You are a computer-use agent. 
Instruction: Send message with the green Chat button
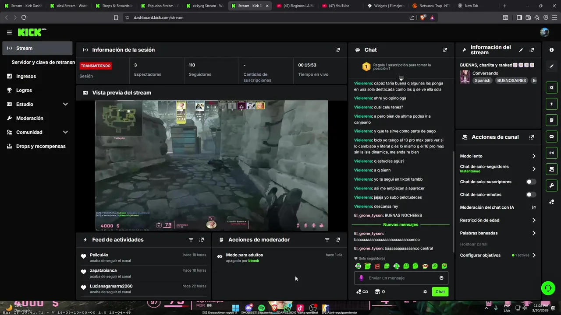[x=440, y=292]
